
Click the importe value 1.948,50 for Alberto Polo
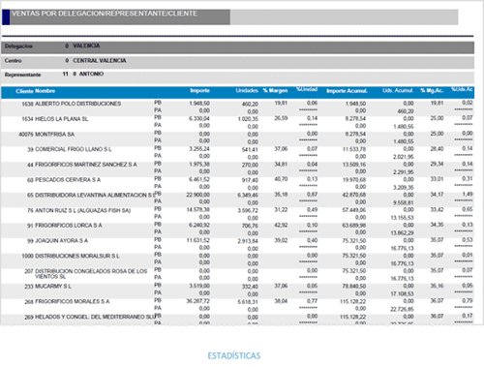(x=199, y=104)
